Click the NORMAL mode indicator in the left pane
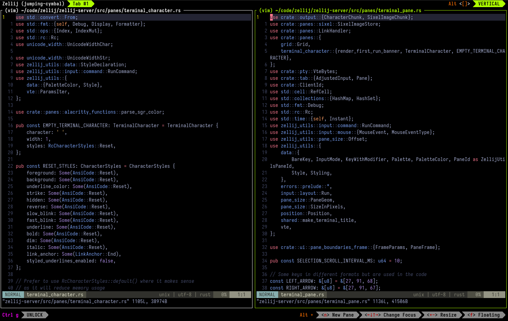The image size is (508, 321). 13,295
